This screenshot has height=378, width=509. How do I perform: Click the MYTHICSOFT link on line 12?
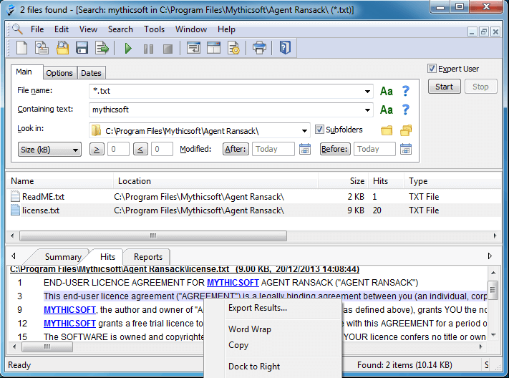pos(69,324)
